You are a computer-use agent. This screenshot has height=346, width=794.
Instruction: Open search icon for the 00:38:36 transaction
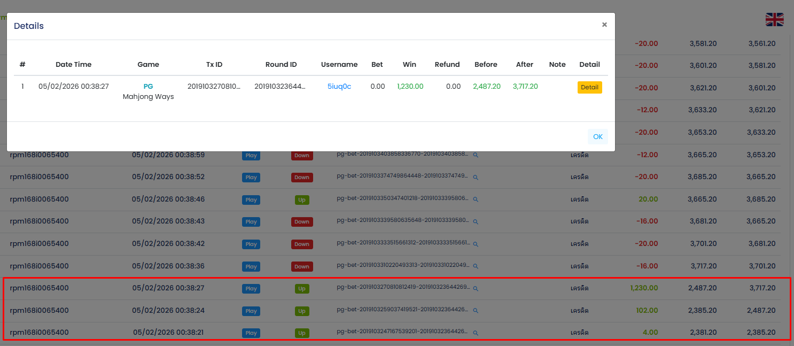(x=475, y=266)
